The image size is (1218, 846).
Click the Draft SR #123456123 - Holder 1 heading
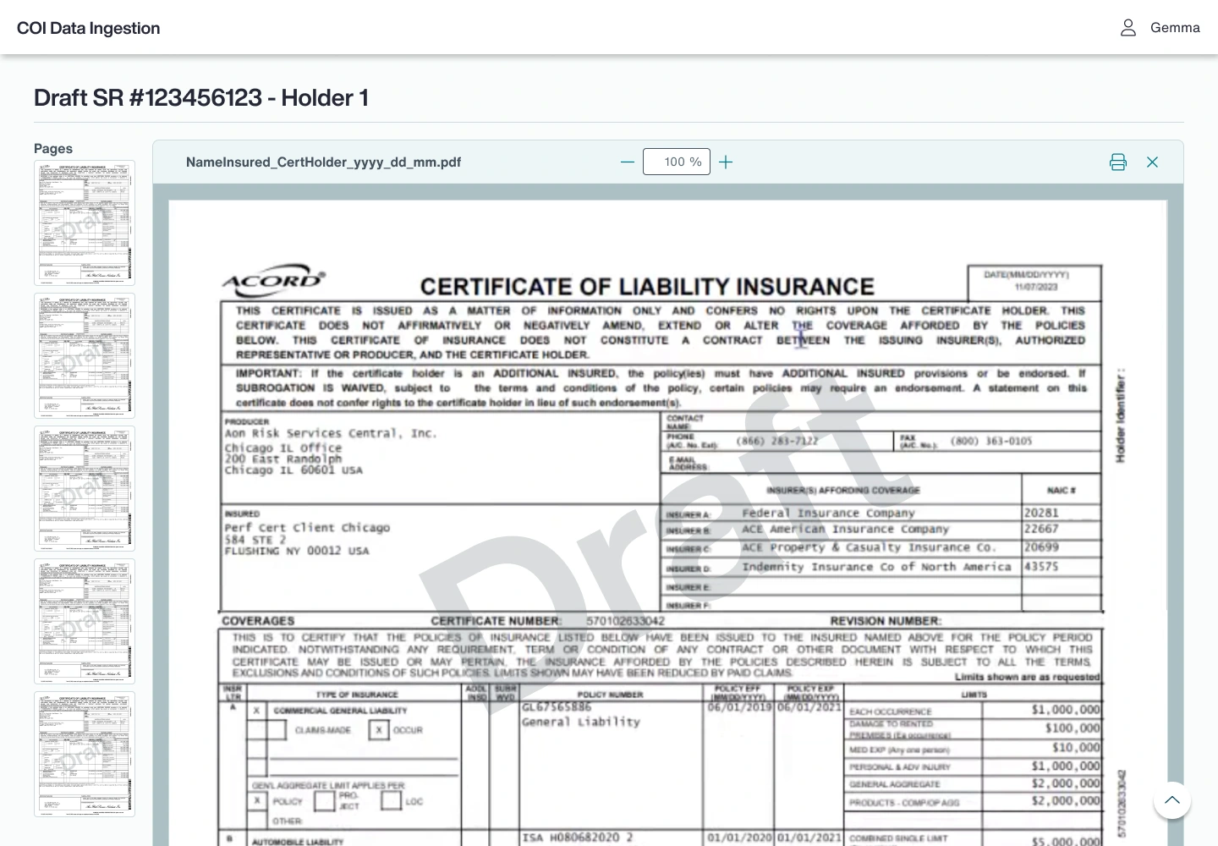pos(201,98)
